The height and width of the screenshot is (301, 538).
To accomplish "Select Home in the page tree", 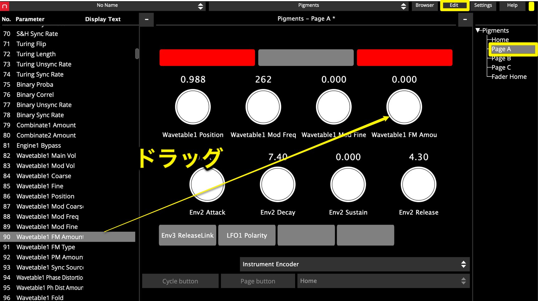I will [x=500, y=40].
